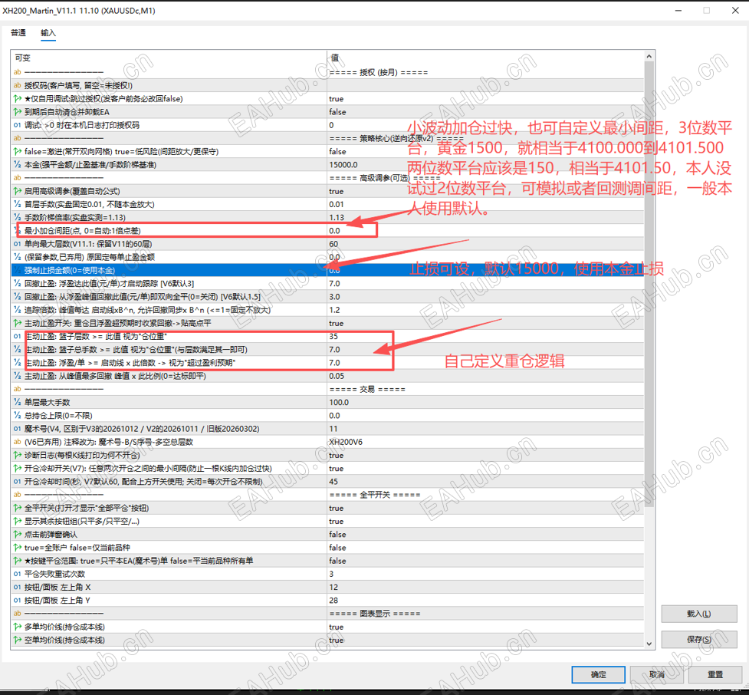The width and height of the screenshot is (749, 695).
Task: Click double icon of 总持仓上限 row
Action: [x=17, y=415]
